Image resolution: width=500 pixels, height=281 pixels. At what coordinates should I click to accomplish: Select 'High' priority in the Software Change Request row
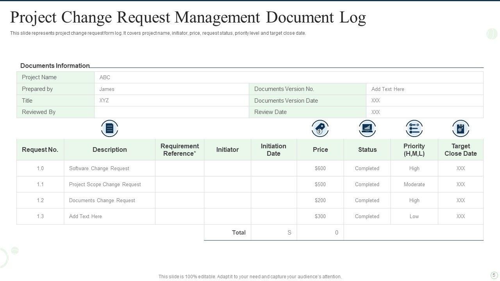(414, 168)
